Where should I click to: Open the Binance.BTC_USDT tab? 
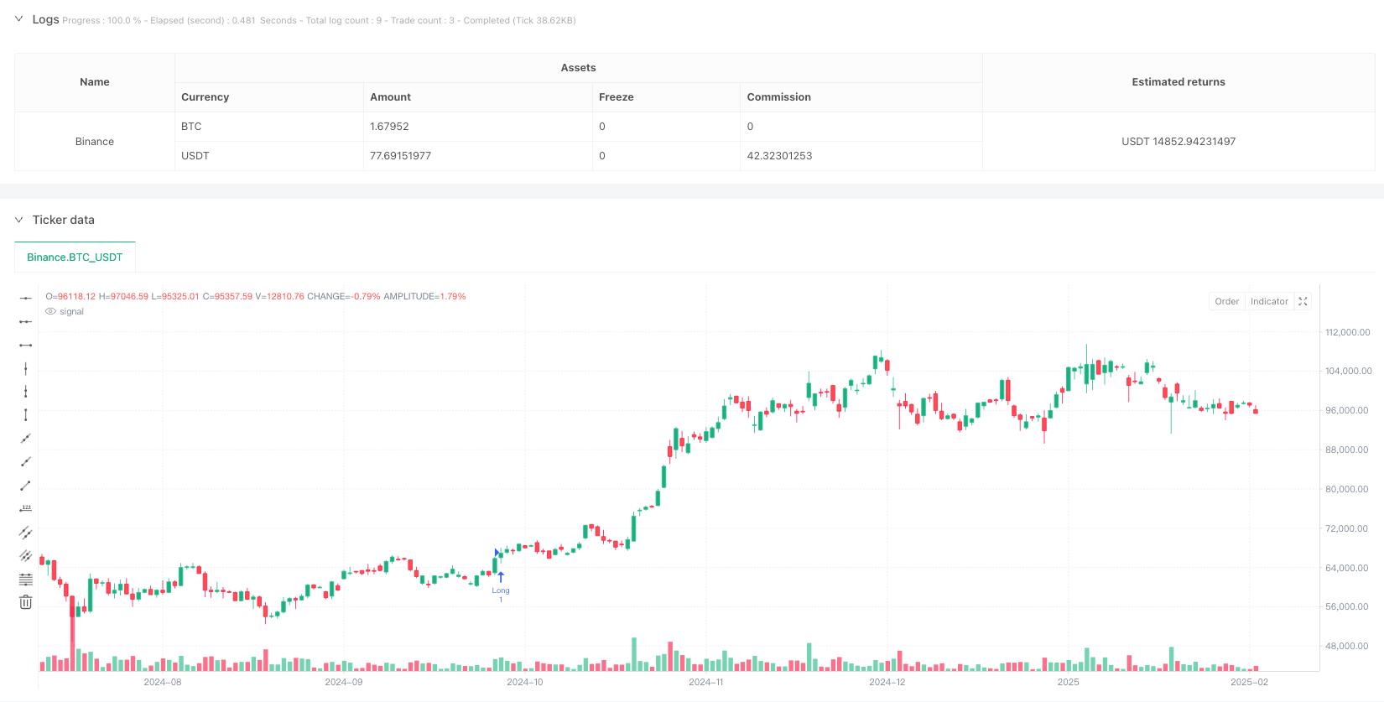click(x=75, y=257)
